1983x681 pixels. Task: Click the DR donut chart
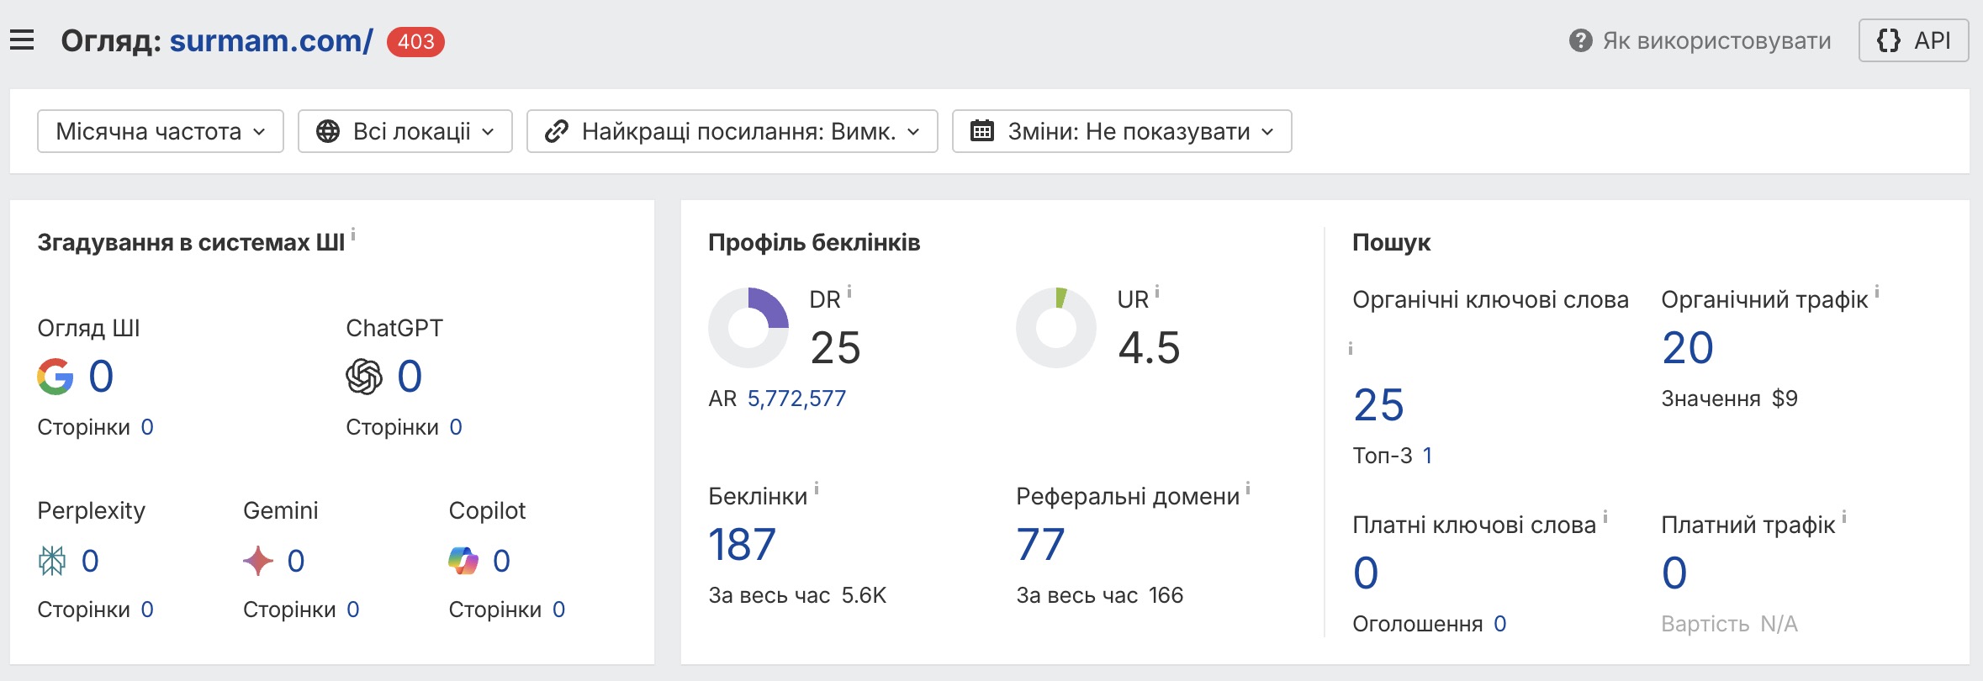tap(748, 328)
